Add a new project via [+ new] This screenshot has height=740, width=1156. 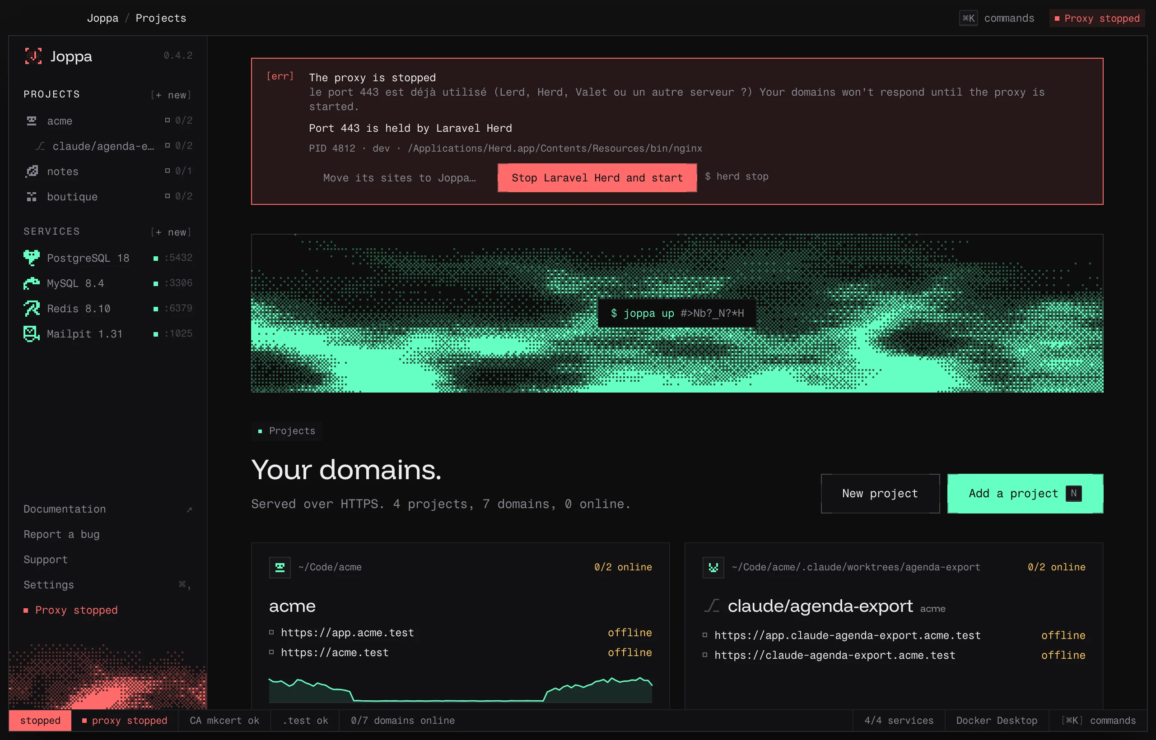pyautogui.click(x=171, y=95)
